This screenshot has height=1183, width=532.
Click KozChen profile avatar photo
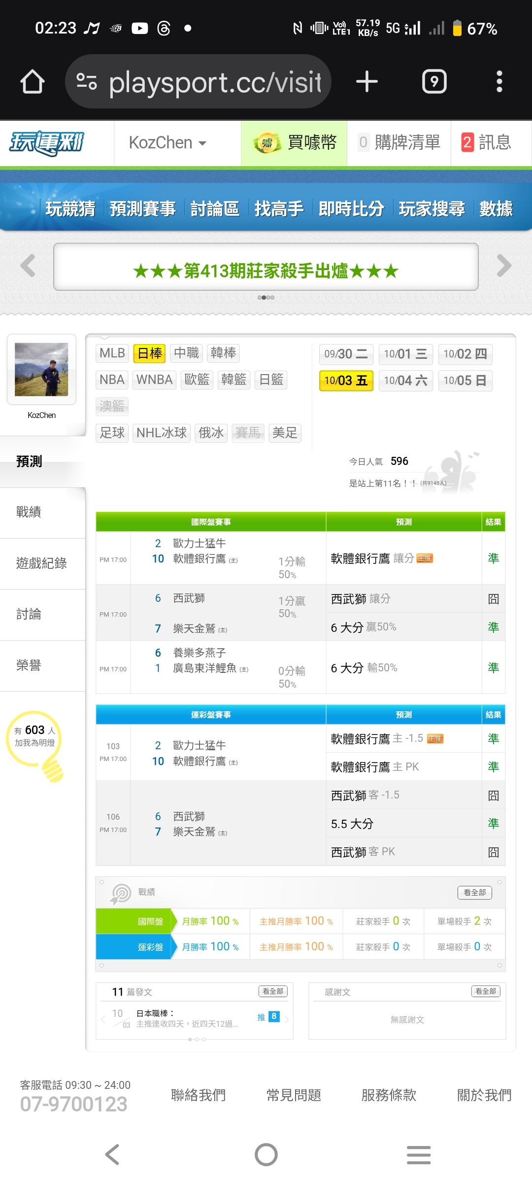(x=41, y=369)
